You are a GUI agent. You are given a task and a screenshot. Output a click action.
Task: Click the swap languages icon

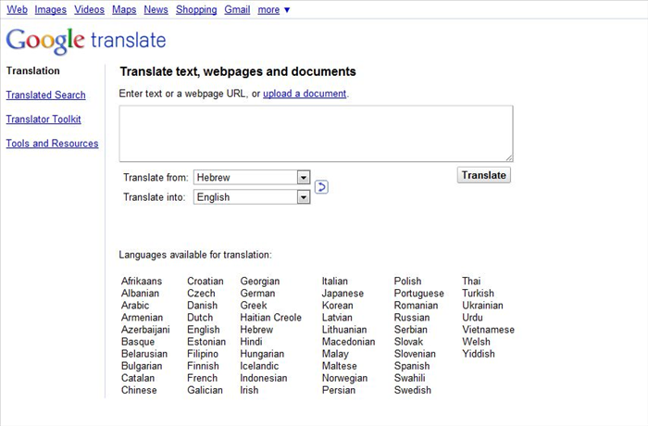[x=321, y=187]
